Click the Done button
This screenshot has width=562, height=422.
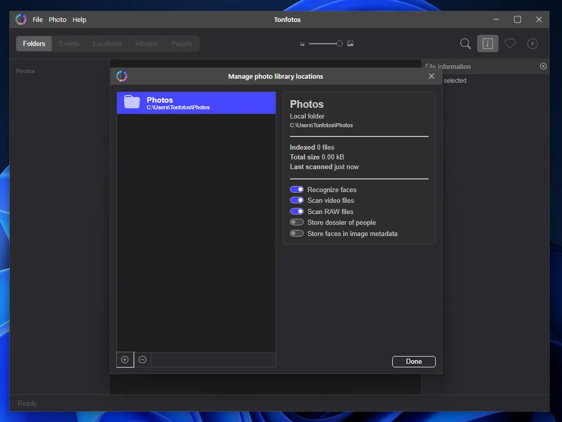pos(414,361)
